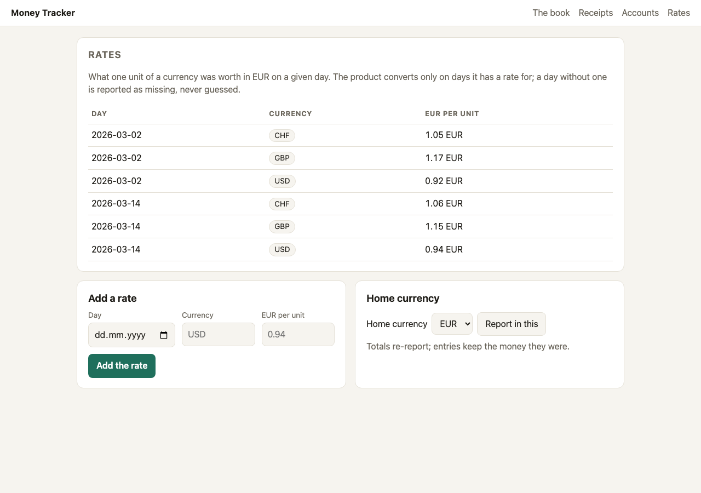The height and width of the screenshot is (493, 701).
Task: Click the CURRENCY column header
Action: coord(290,114)
